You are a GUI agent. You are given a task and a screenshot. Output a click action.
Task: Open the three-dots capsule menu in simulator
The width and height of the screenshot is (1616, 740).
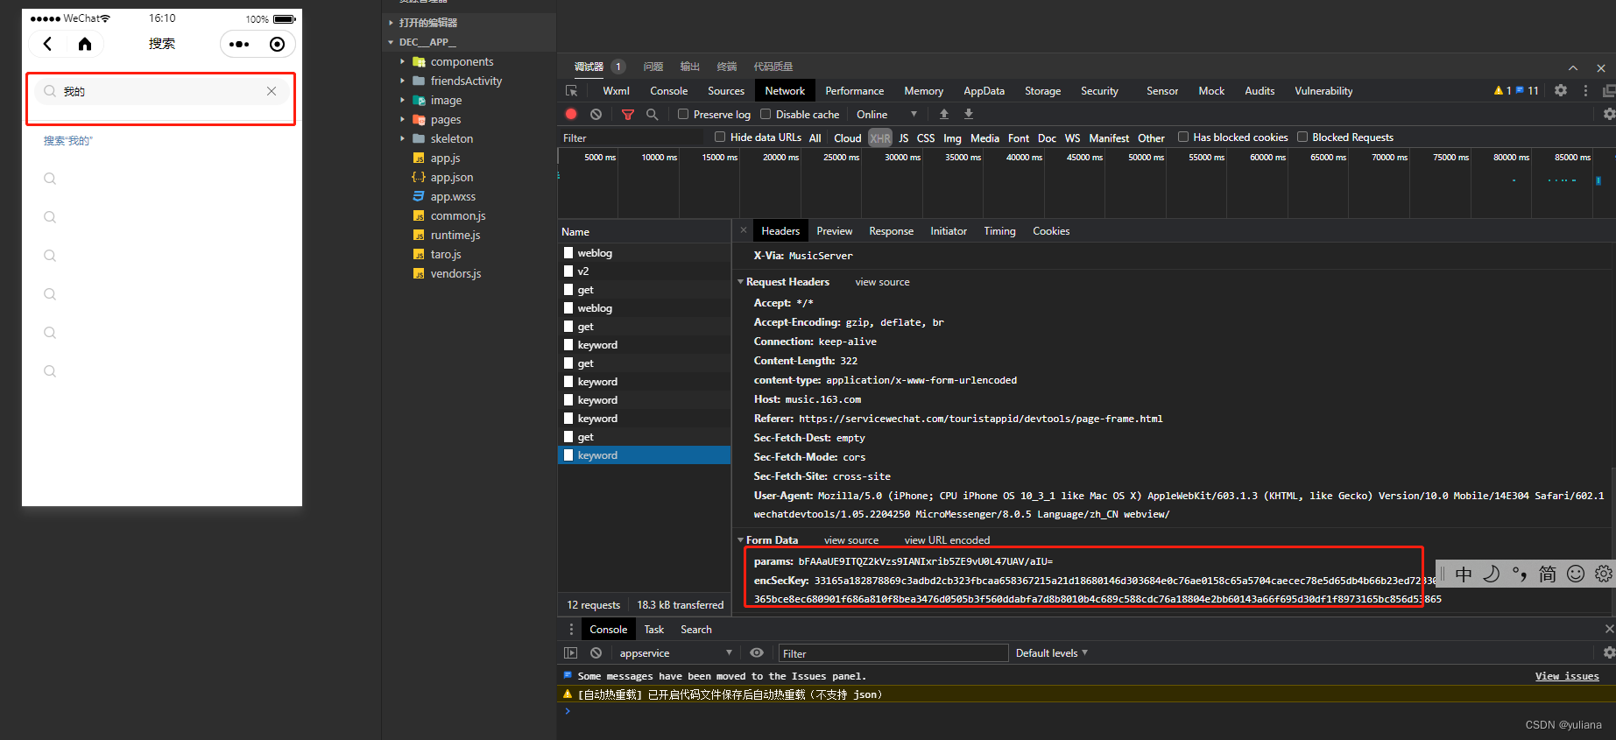[239, 44]
